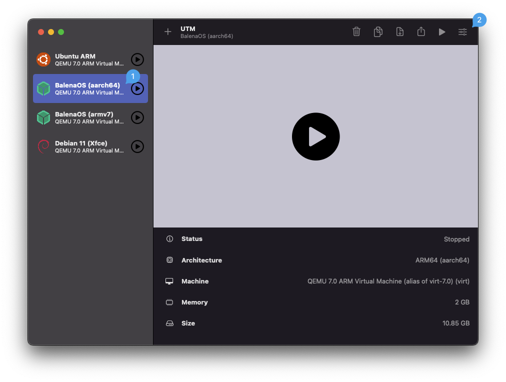Run BalenaOS (aarch64) via its play button
The image size is (506, 382).
click(137, 88)
